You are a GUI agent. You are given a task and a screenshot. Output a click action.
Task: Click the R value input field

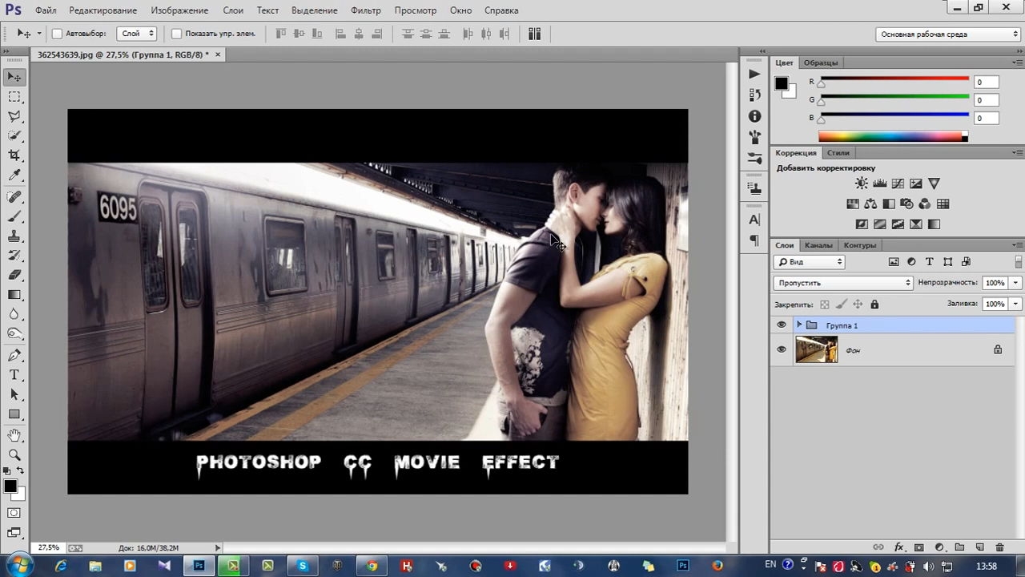pyautogui.click(x=987, y=82)
